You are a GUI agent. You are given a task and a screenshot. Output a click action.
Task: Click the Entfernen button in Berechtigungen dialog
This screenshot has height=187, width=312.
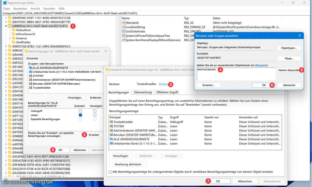point(95,98)
